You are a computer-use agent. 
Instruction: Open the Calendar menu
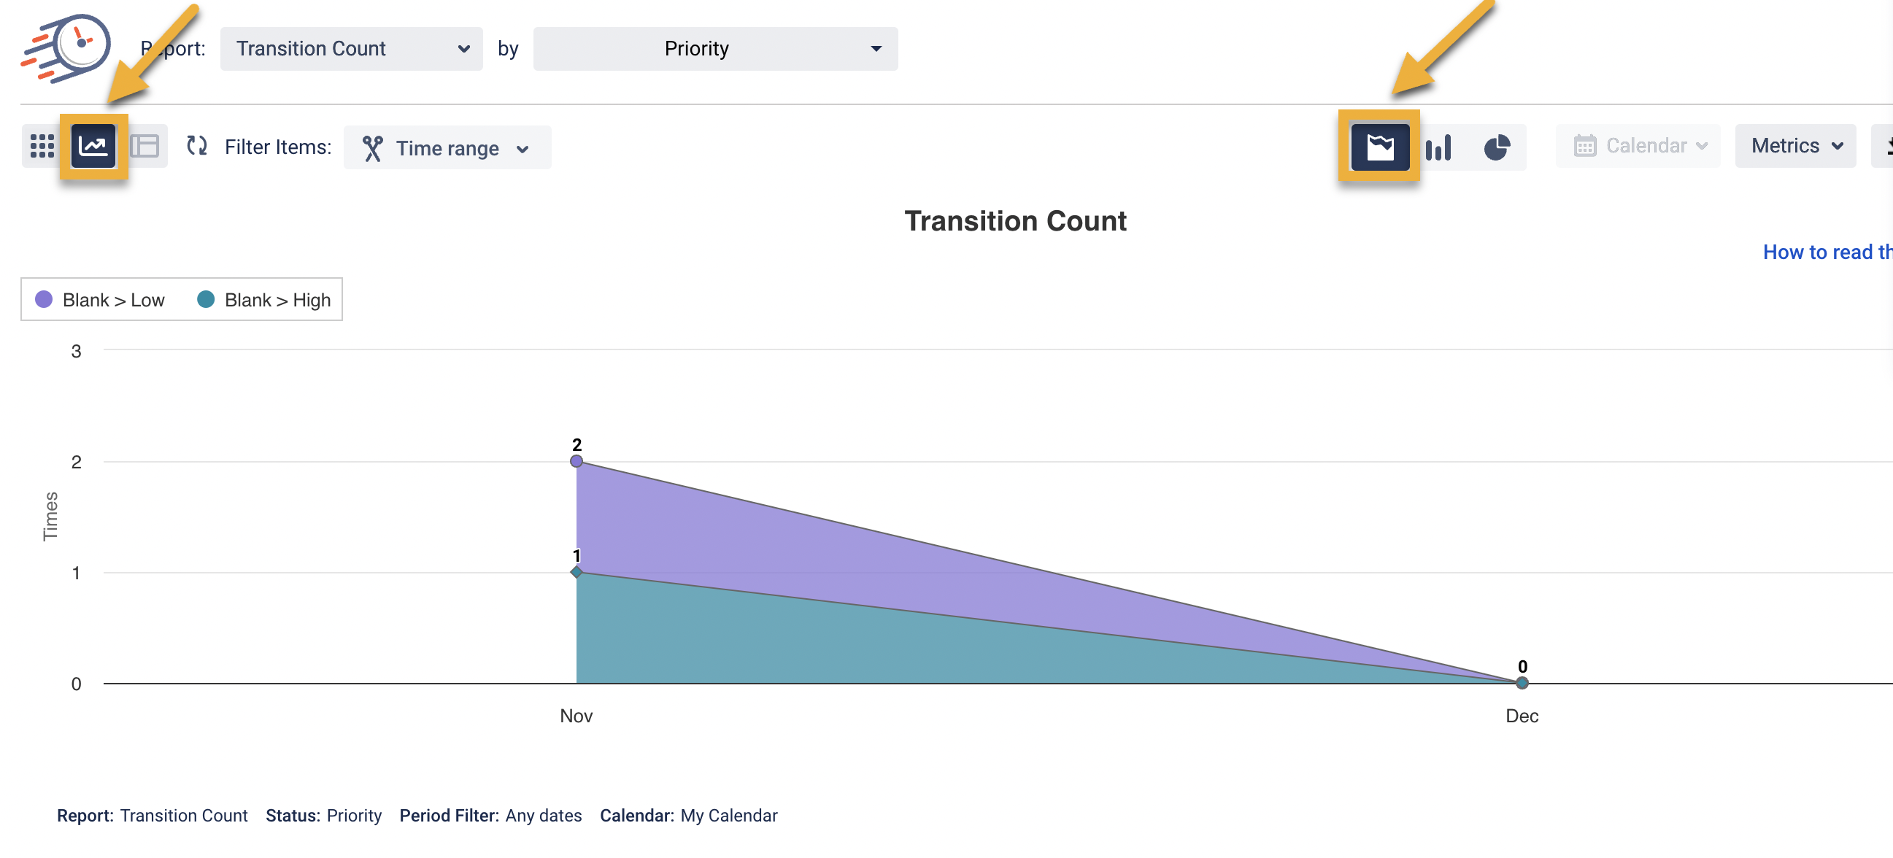(x=1638, y=146)
